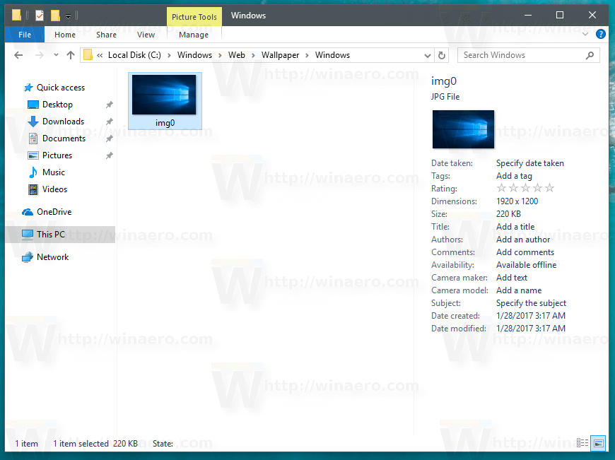Viewport: 615px width, 460px height.
Task: Switch to Details view in the status bar
Action: coord(582,442)
